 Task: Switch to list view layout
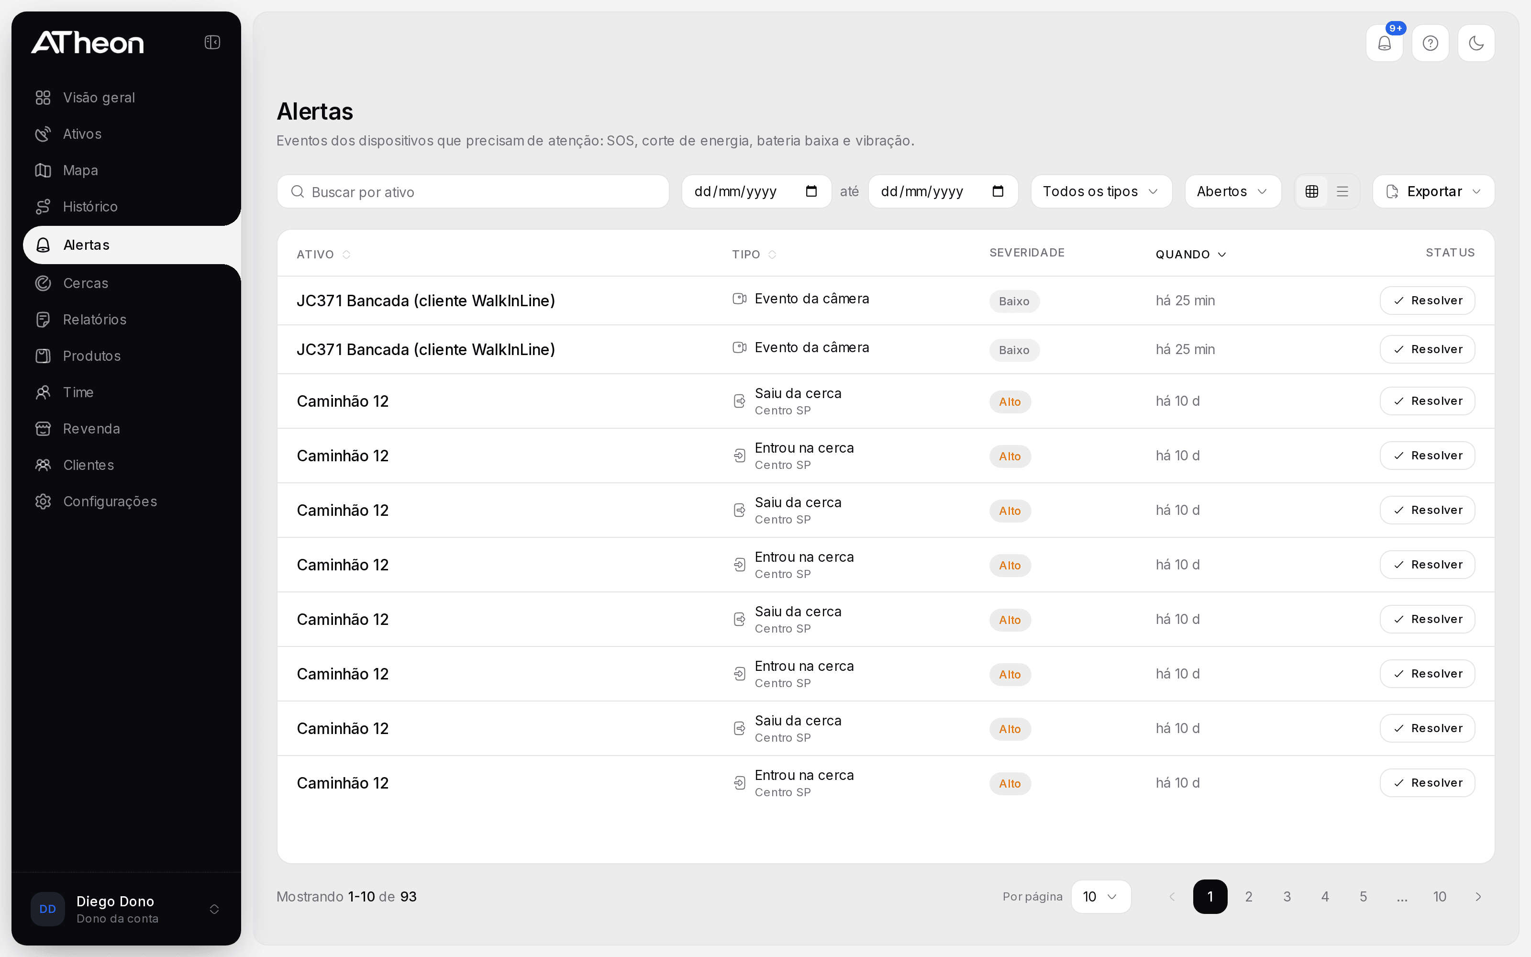click(x=1342, y=191)
